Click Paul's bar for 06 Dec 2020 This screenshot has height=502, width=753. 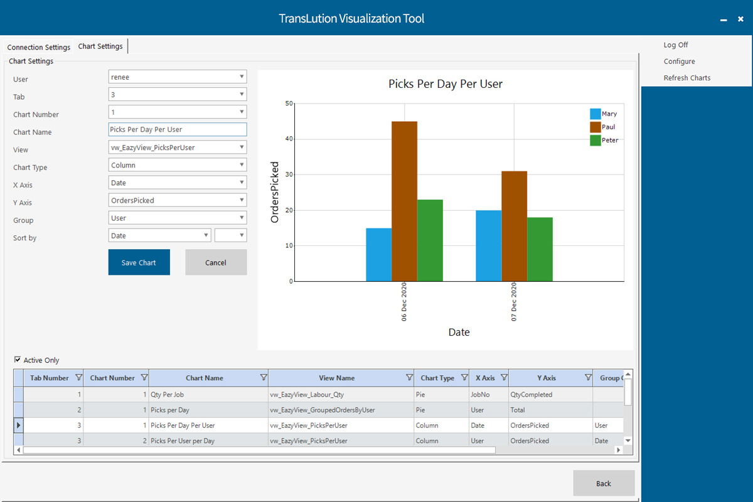(404, 201)
